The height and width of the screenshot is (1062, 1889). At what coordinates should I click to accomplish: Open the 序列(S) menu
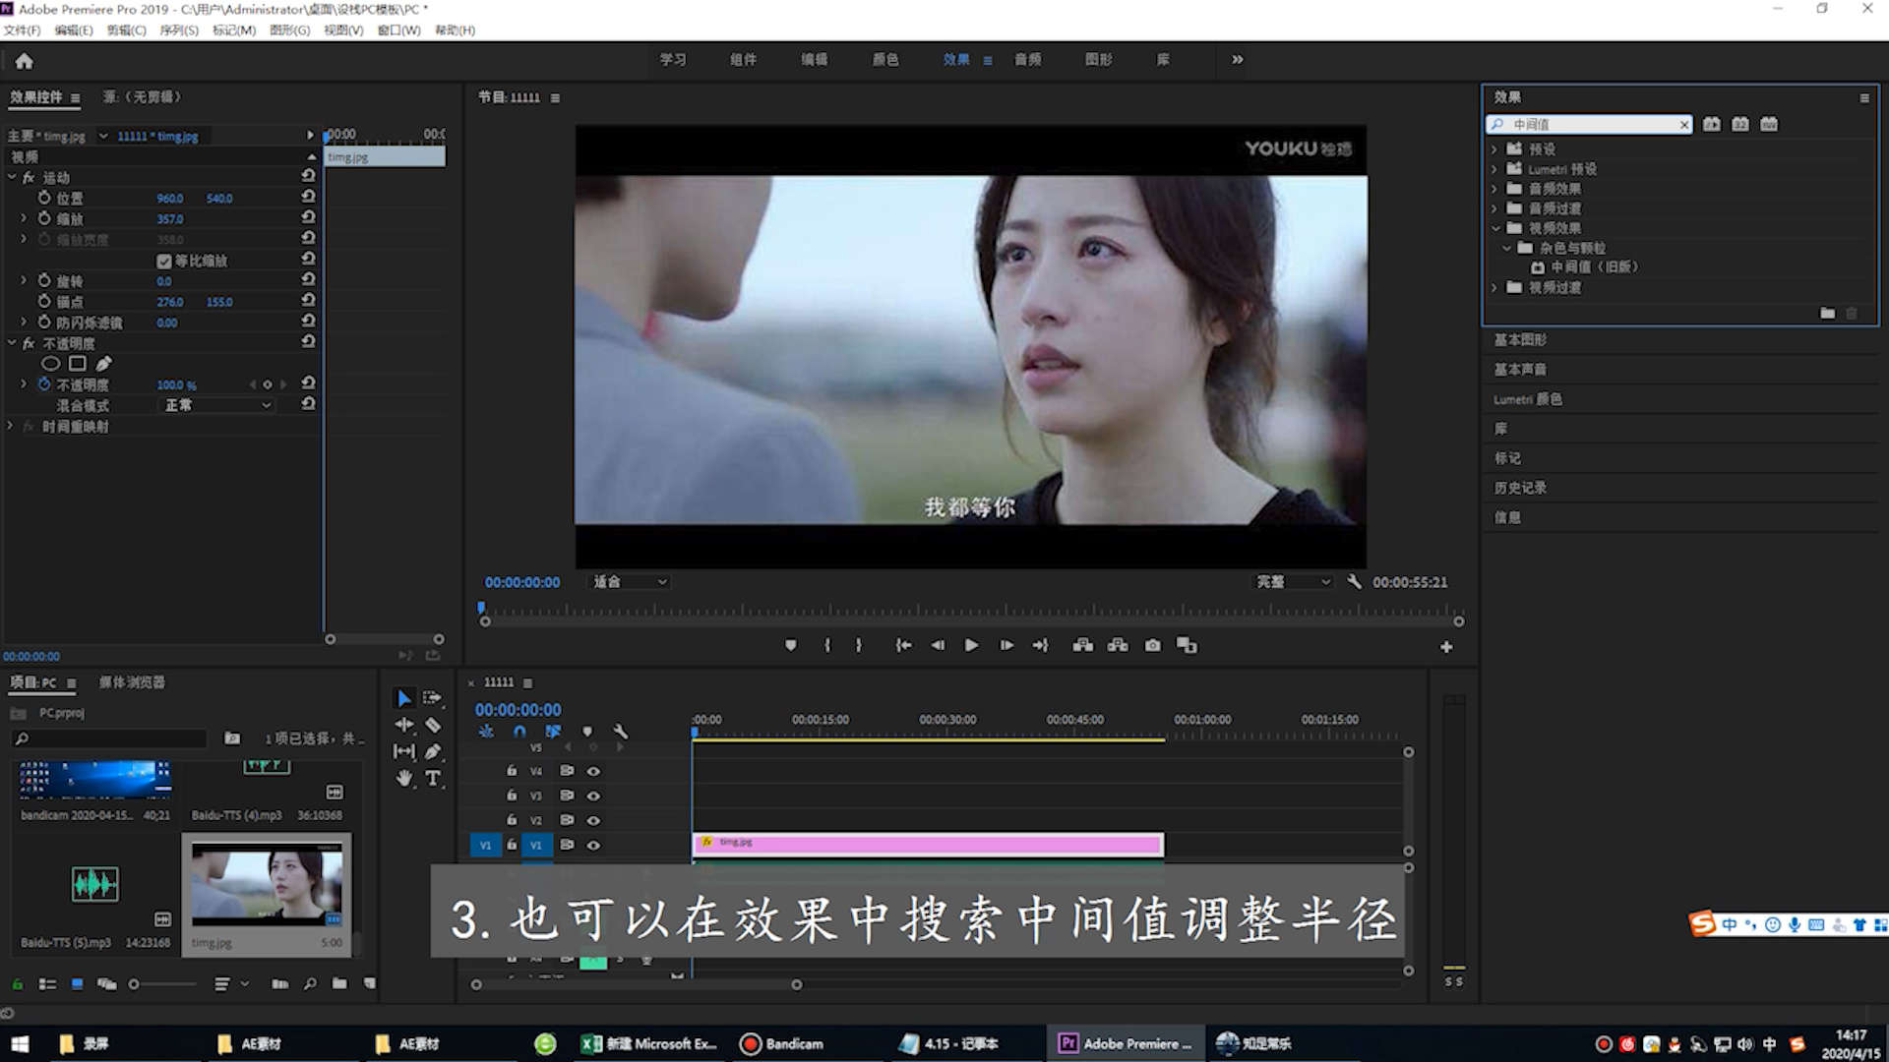tap(179, 30)
